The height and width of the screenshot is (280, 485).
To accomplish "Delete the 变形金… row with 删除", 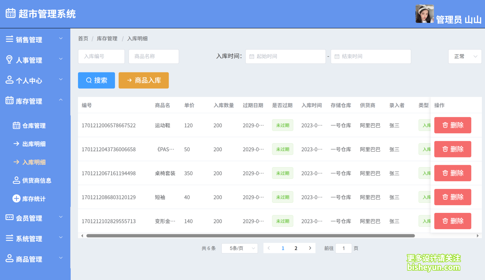I will (x=453, y=221).
